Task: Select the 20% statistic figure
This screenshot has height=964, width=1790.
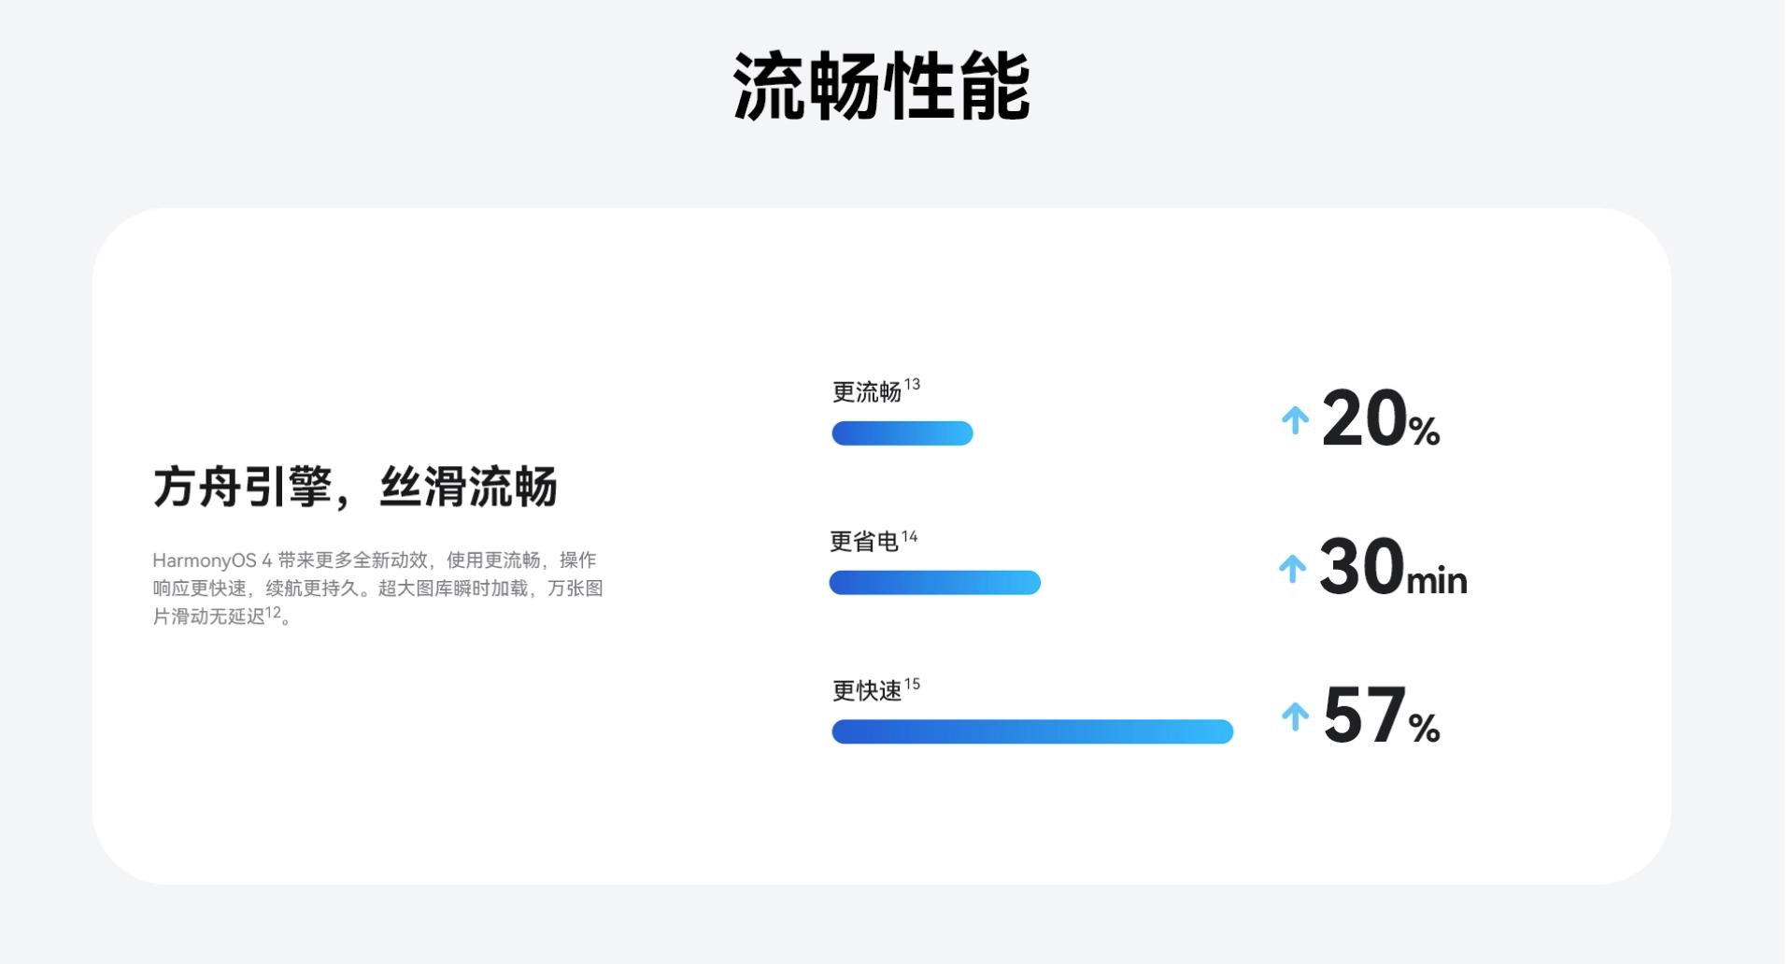Action: tap(1380, 420)
